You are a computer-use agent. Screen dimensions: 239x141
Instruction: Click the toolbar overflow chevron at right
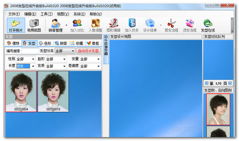[232, 19]
